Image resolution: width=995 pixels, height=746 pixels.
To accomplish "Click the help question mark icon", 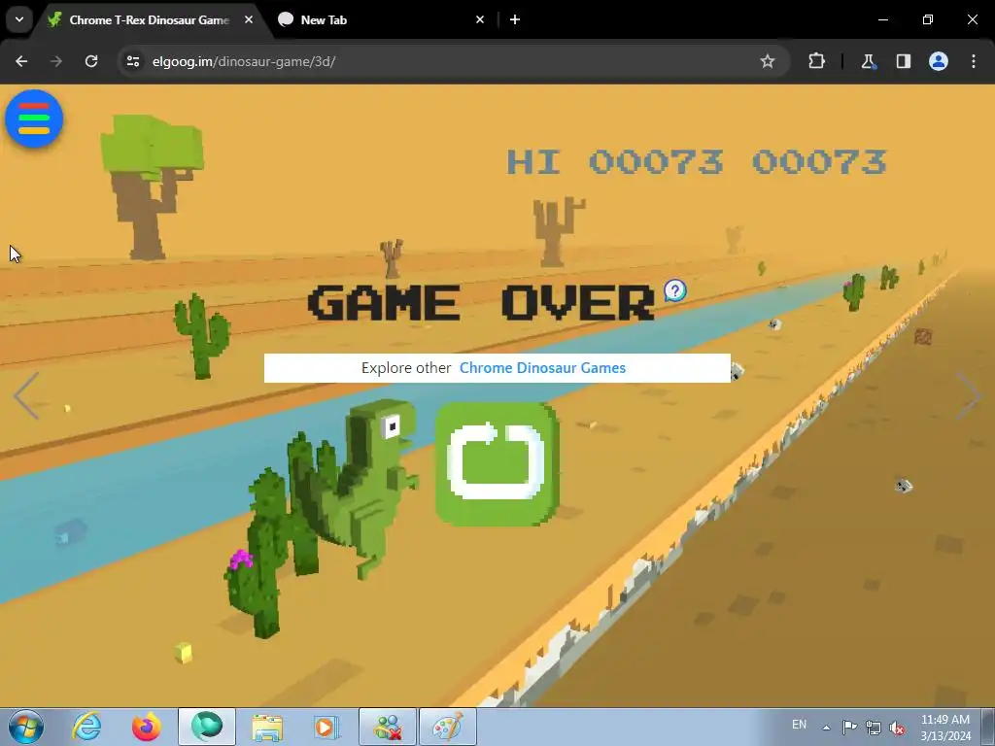I will click(675, 290).
